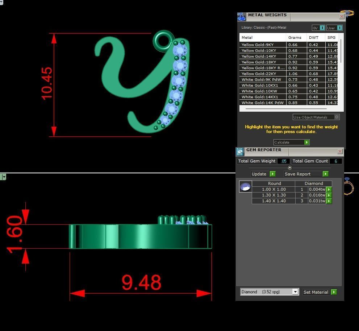Image resolution: width=359 pixels, height=331 pixels.
Task: Close the Metal Weights panel
Action: tap(342, 16)
